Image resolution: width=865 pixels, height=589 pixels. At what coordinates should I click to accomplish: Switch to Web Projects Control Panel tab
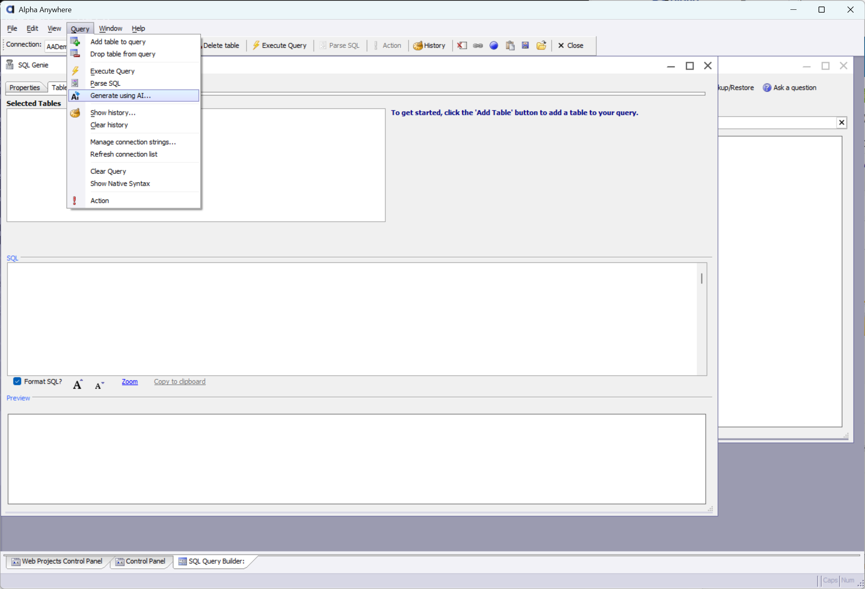coord(57,561)
